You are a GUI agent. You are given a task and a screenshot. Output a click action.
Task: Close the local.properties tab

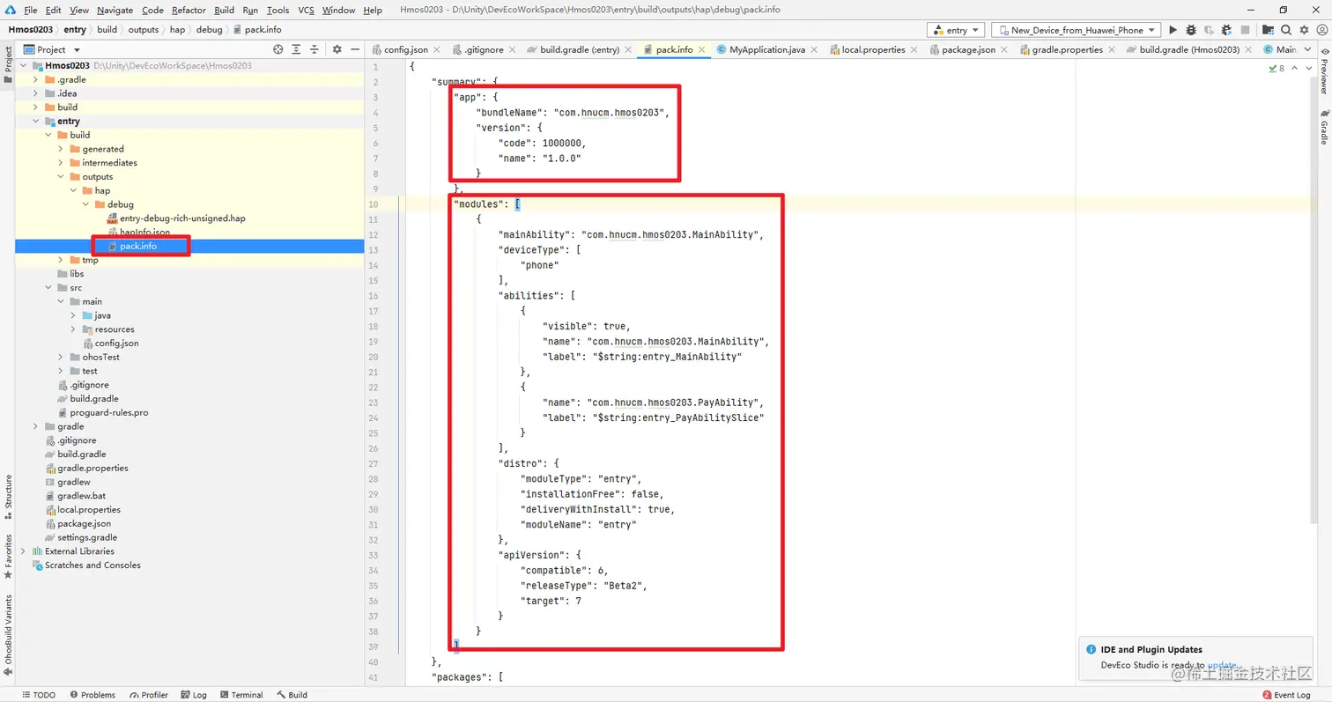point(914,50)
